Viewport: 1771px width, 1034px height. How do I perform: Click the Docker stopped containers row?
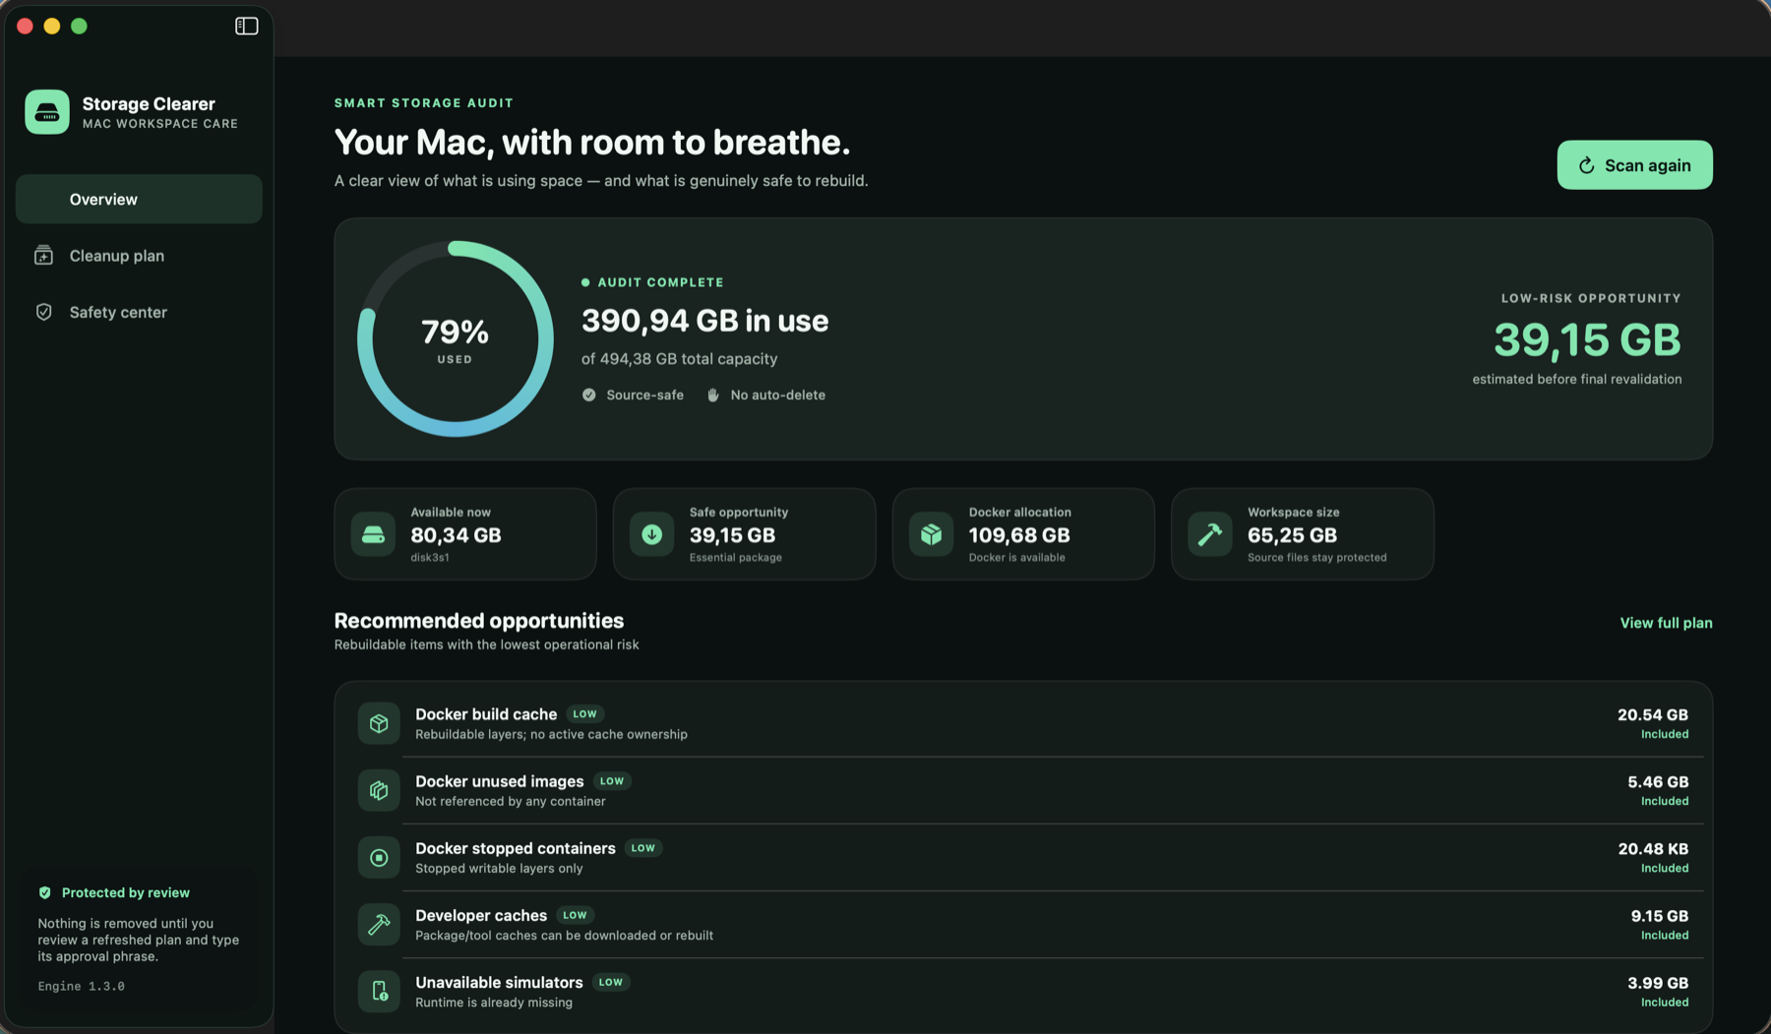coord(1023,858)
